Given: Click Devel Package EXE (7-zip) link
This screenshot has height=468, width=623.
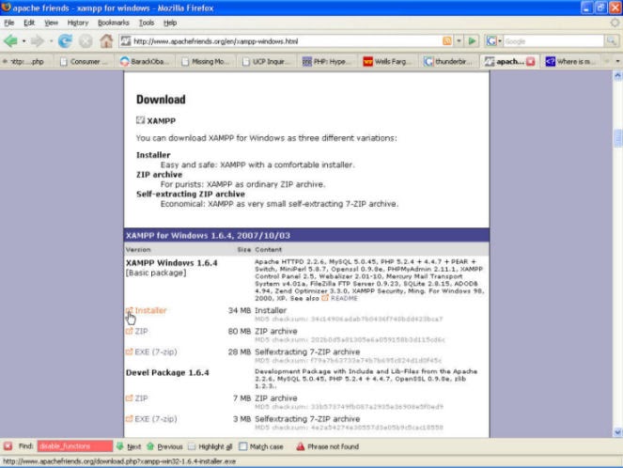Looking at the screenshot, I should point(156,419).
